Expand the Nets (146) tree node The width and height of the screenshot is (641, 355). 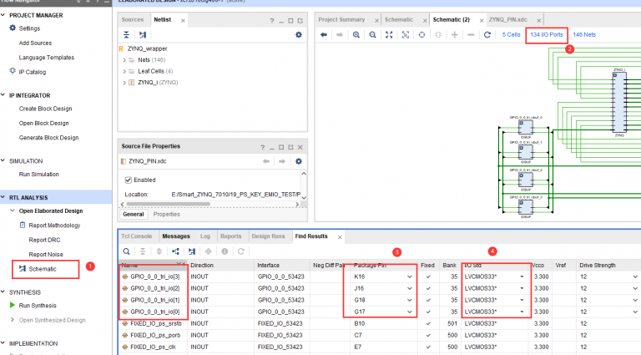tap(124, 60)
